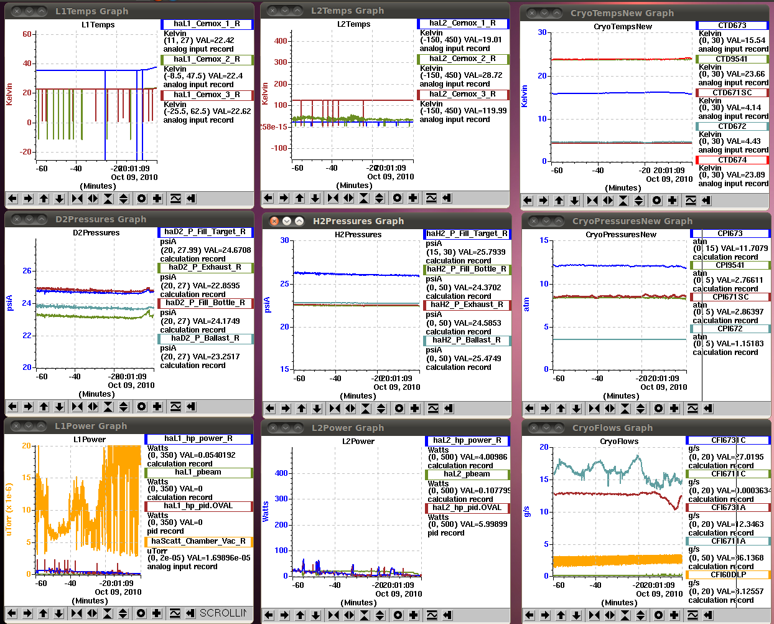
Task: Select haD2_P_Ballast_R legend label
Action: click(x=205, y=339)
